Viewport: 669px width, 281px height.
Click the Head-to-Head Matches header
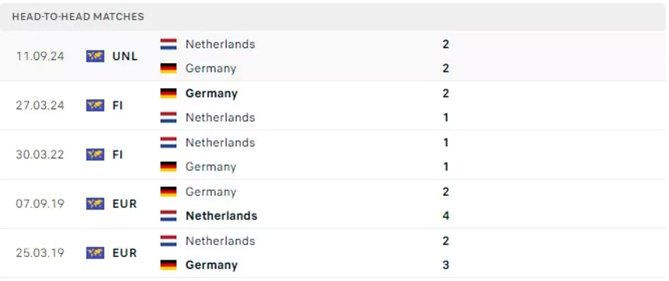coord(77,17)
